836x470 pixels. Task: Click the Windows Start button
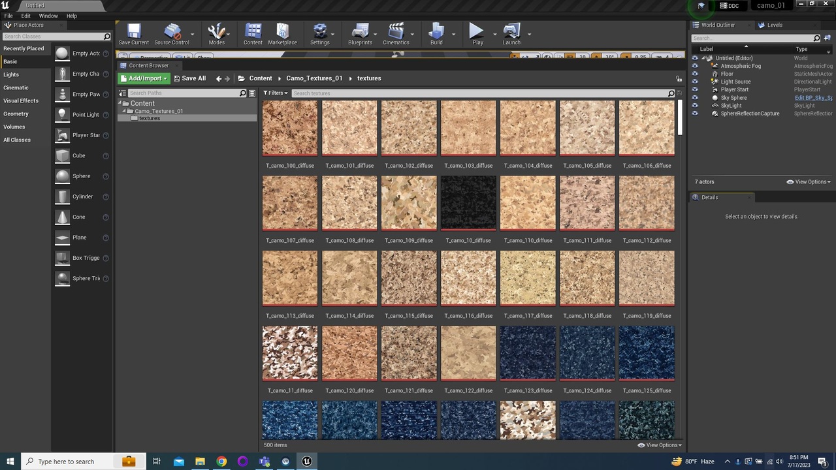(10, 462)
